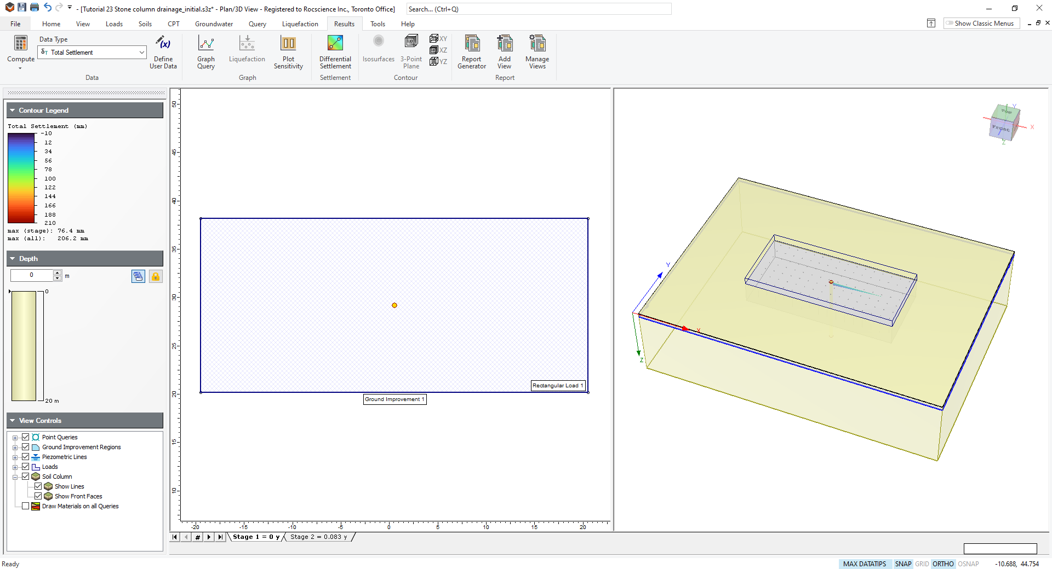Switch to Stage 2 = 0.083 y tab

coord(318,537)
